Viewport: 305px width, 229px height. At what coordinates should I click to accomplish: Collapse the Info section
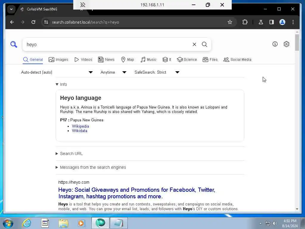[x=61, y=84]
